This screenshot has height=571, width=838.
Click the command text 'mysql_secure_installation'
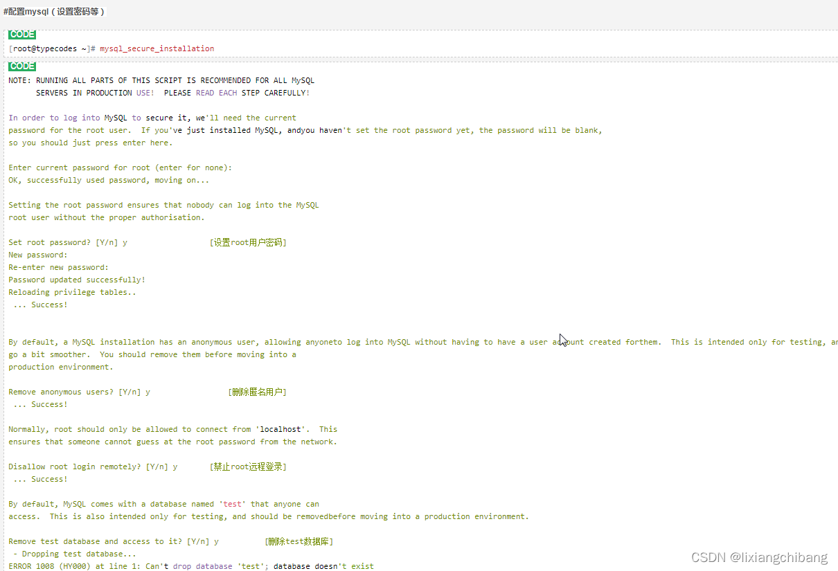coord(157,48)
